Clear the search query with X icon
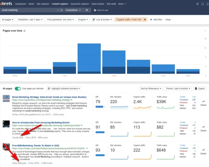This screenshot has width=209, height=167. [x=58, y=10]
